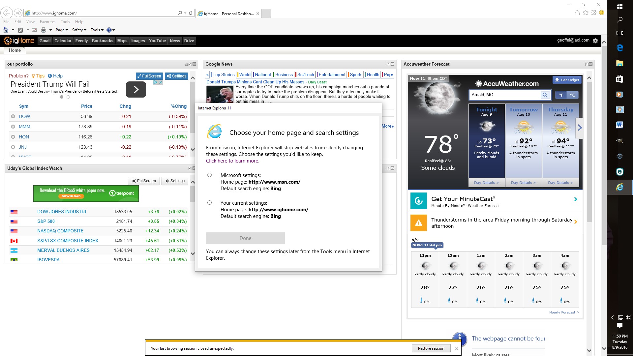Dismiss the session restore notification bar
The image size is (633, 356).
tap(456, 349)
